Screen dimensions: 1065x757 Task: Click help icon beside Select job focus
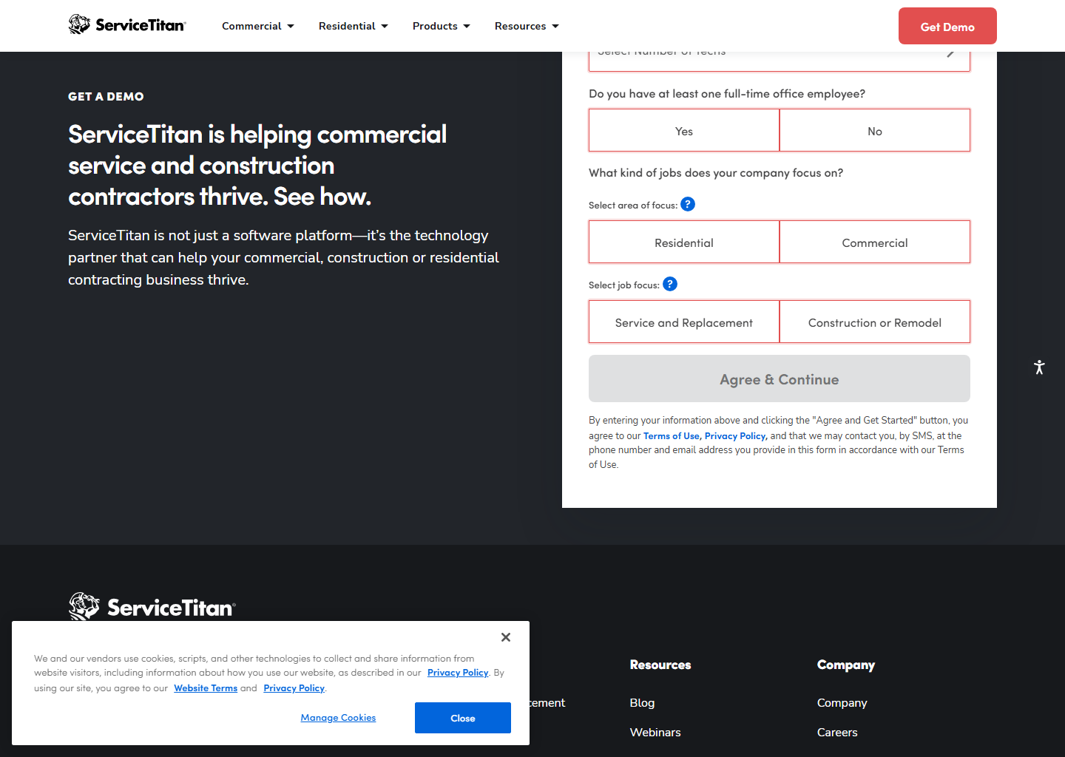click(x=670, y=284)
